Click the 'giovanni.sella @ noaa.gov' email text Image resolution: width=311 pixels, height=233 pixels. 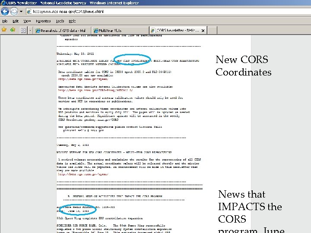(x=83, y=130)
